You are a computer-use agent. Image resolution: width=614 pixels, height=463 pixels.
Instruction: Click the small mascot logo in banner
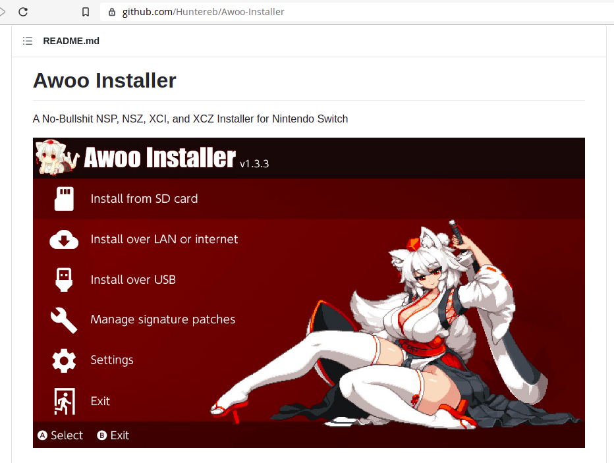[55, 158]
